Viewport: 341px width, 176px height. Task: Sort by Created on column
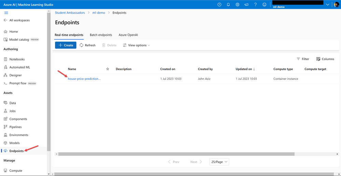coord(168,69)
